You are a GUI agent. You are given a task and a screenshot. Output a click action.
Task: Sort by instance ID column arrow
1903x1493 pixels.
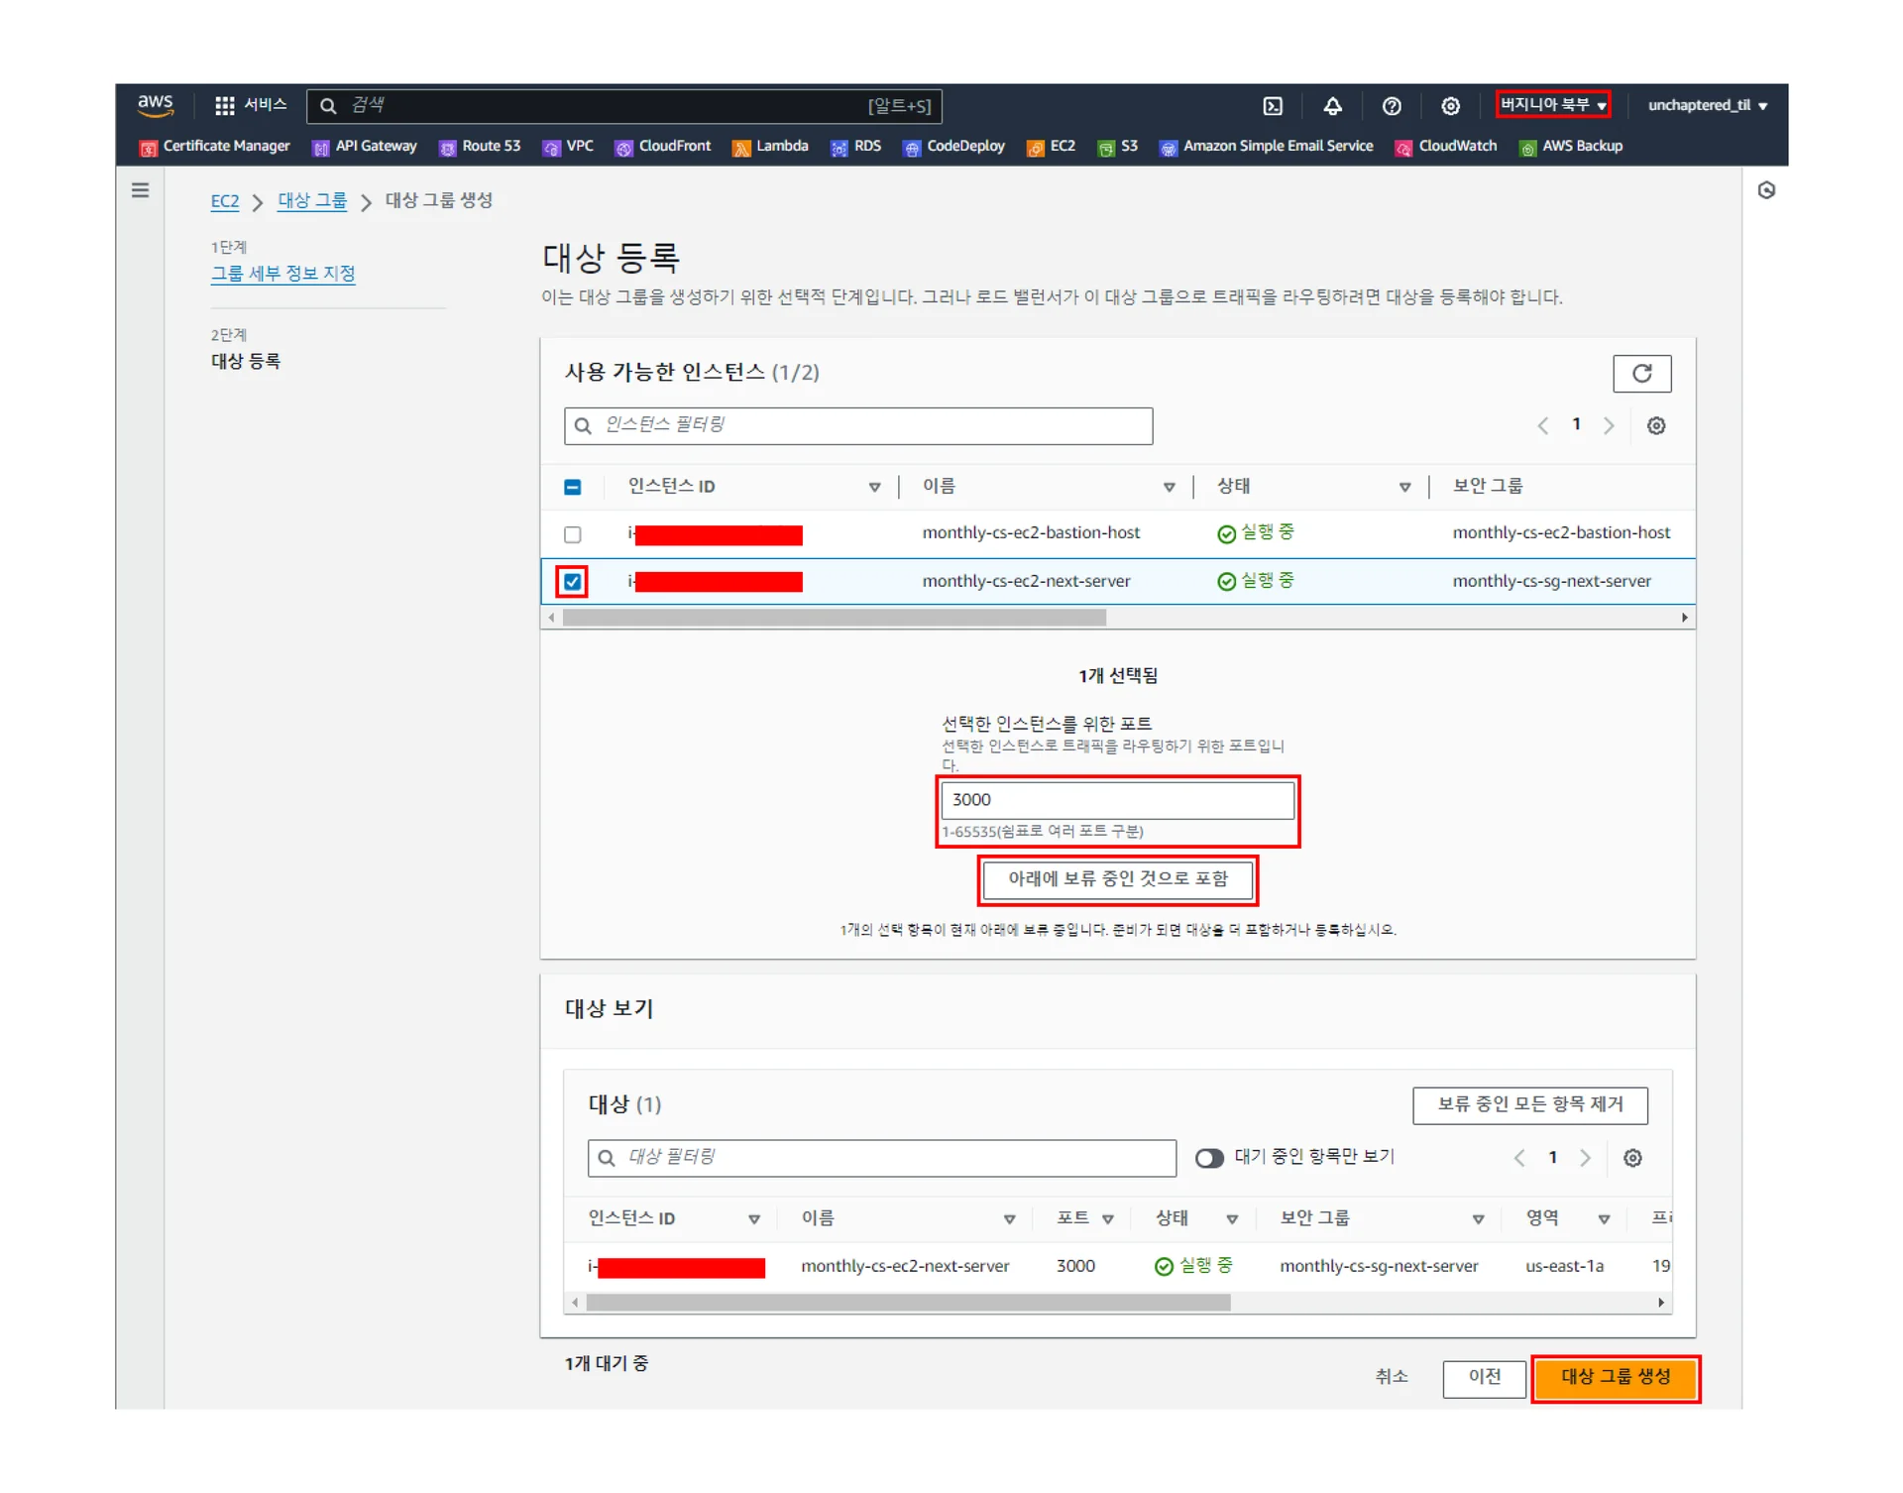874,487
